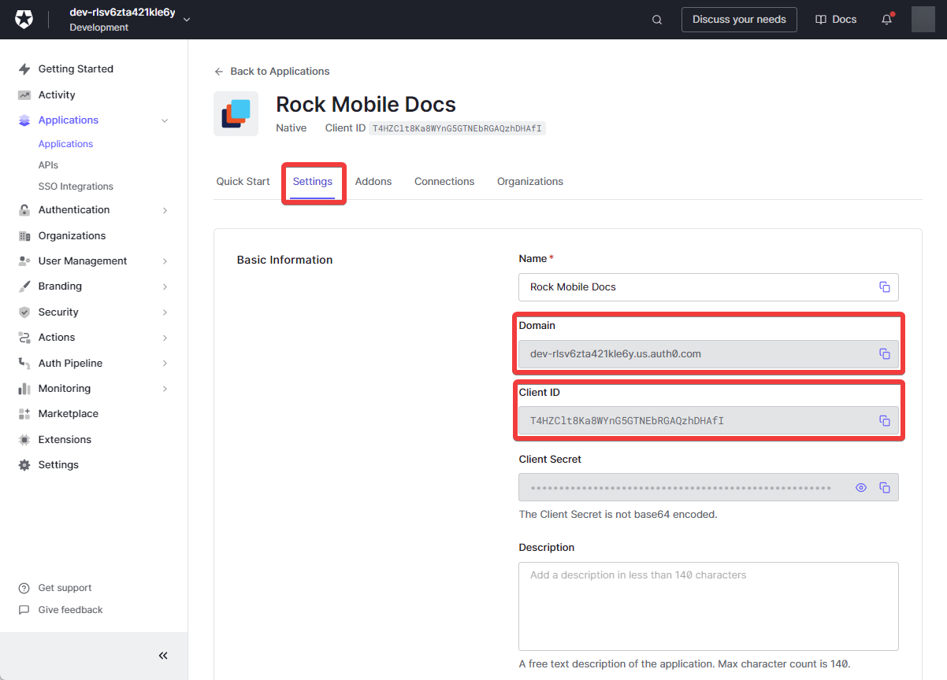Open the Addons tab

[373, 182]
